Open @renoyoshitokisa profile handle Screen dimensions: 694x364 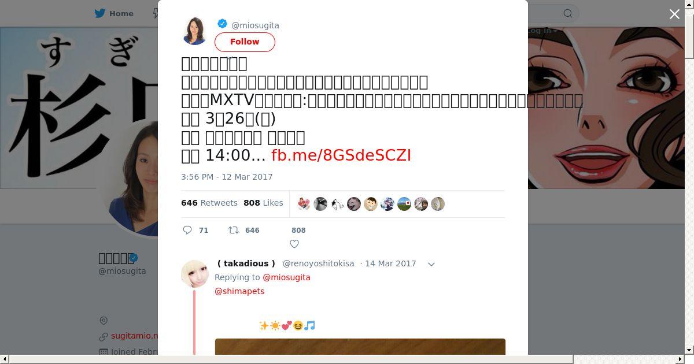coord(318,263)
